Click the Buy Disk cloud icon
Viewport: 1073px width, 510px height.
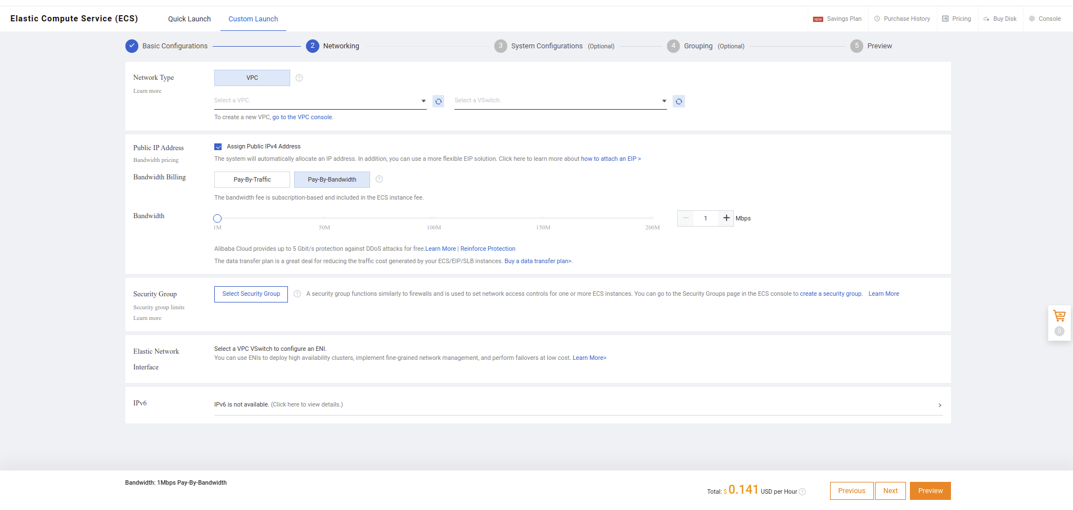(986, 19)
